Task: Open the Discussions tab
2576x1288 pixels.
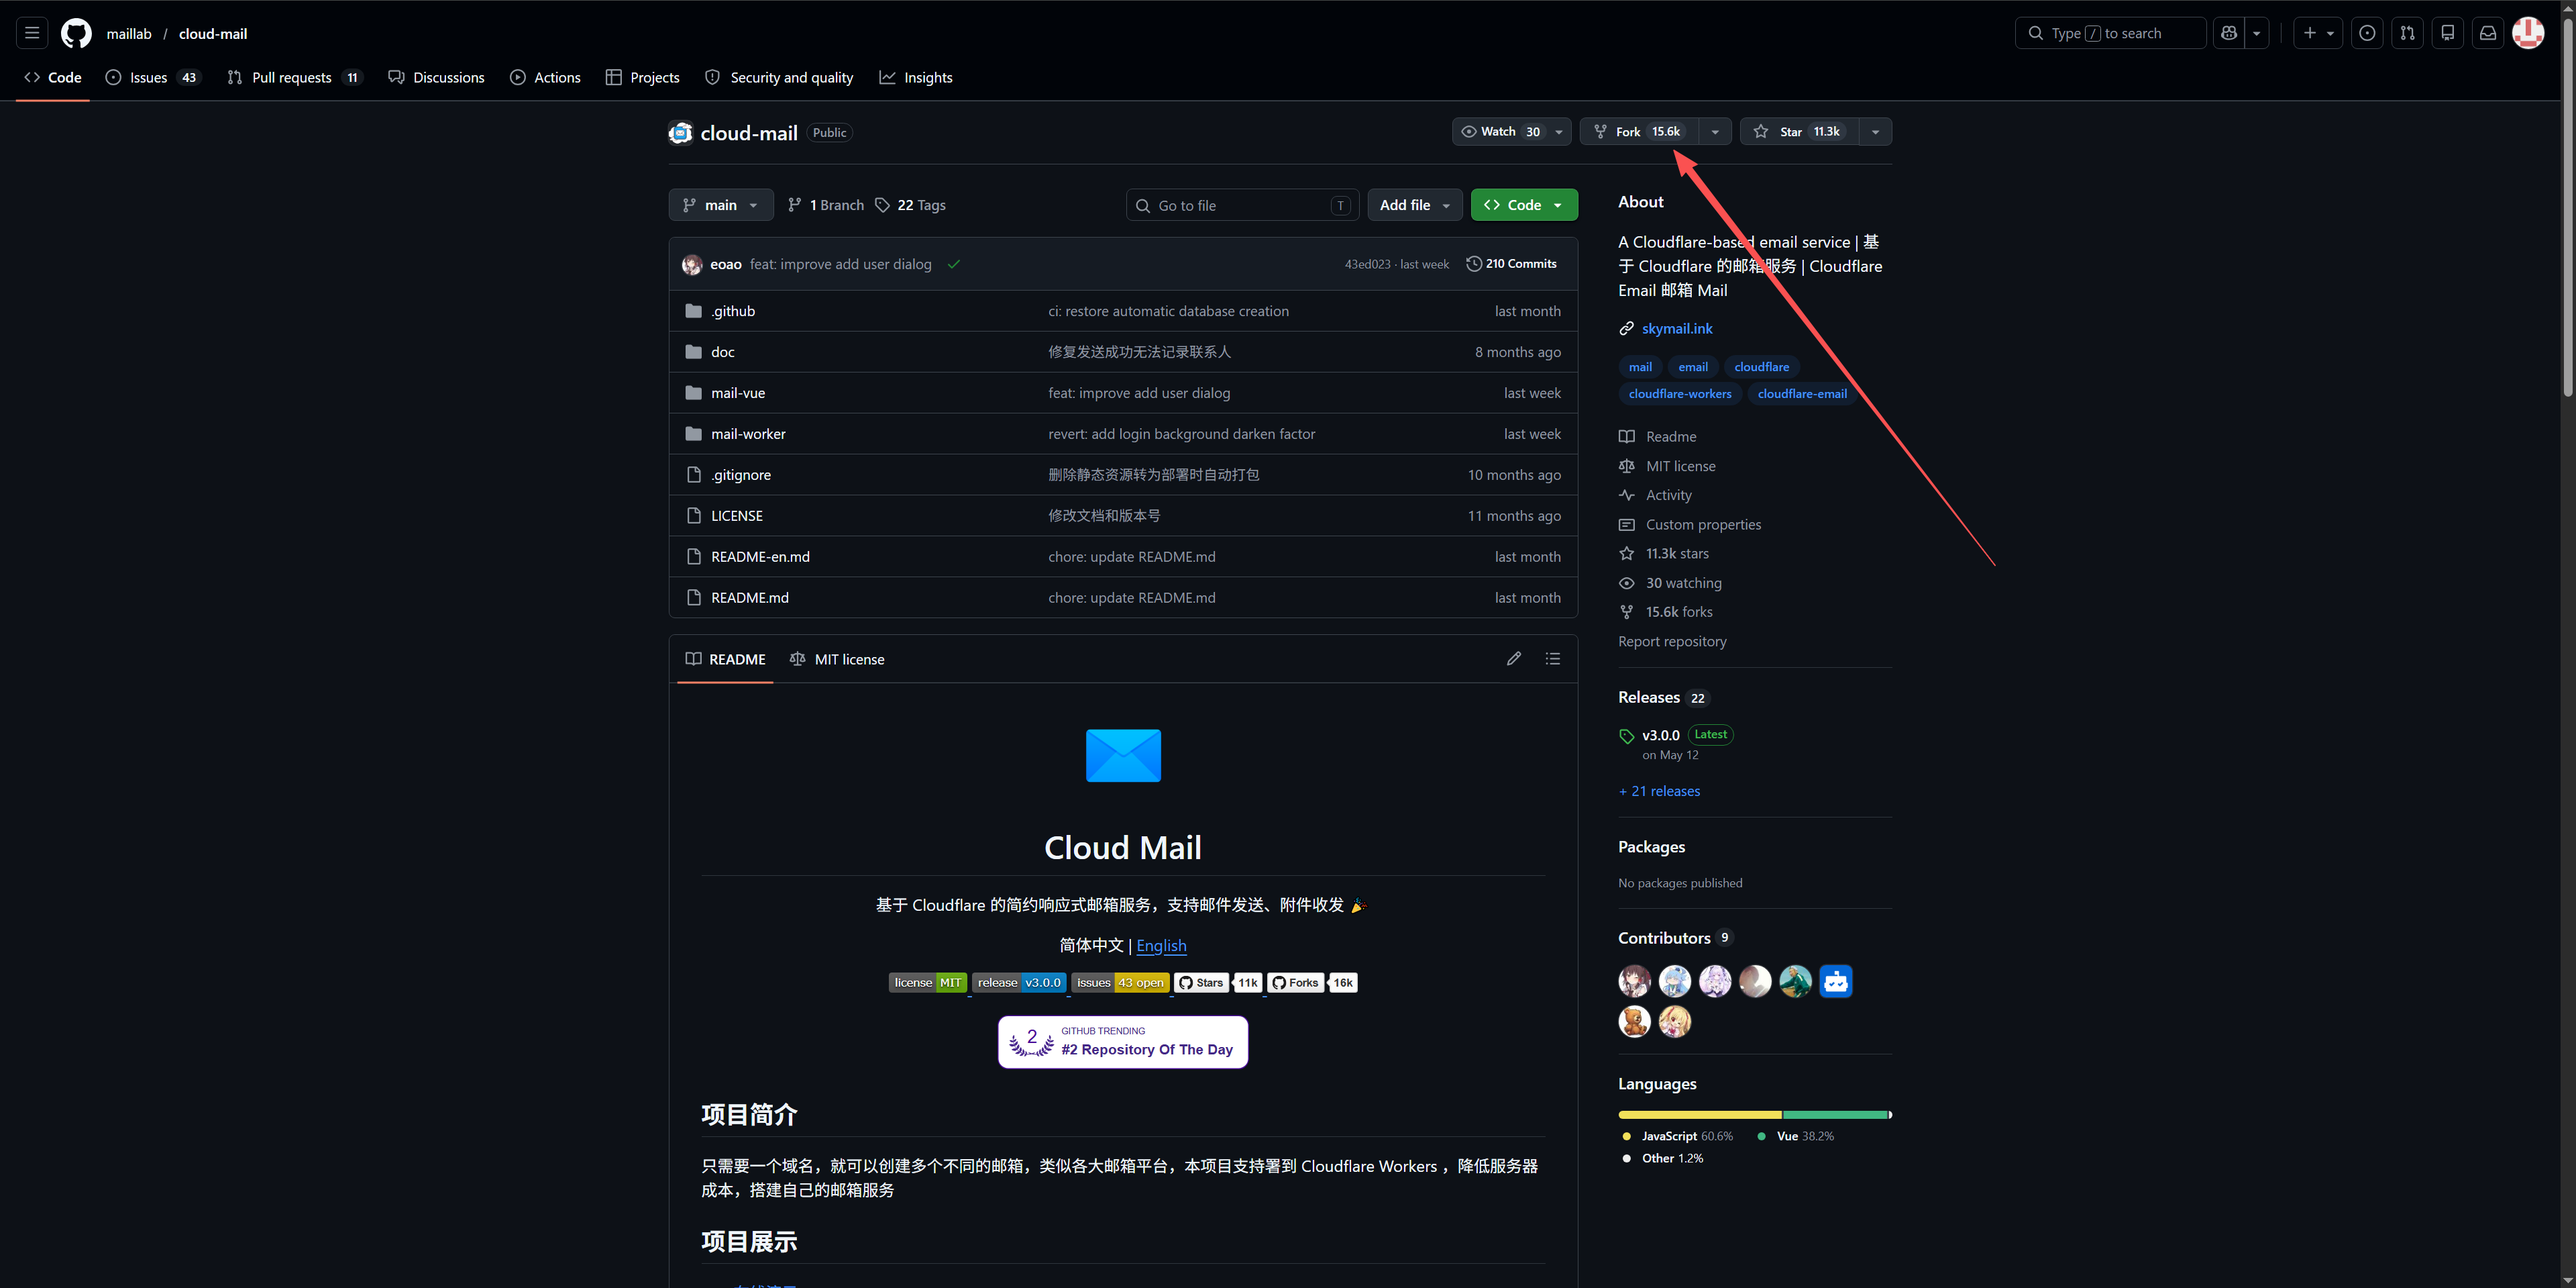Action: click(436, 77)
